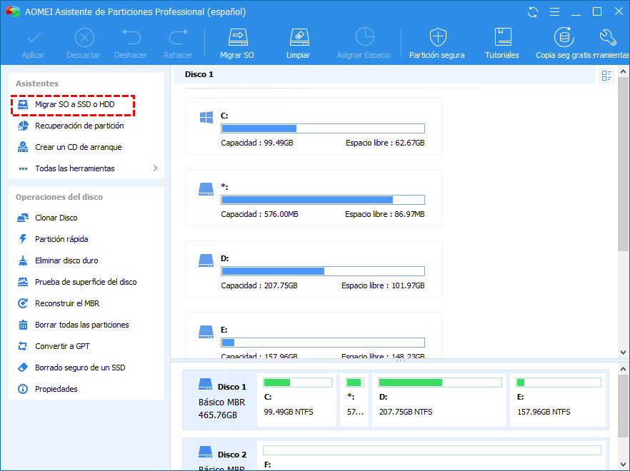Viewport: 630px width, 471px height.
Task: Click 'Espacio libre : 62.67GB' text
Action: pyautogui.click(x=385, y=143)
